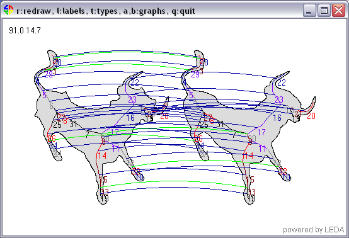Select node 16 on the right dog

(277, 118)
